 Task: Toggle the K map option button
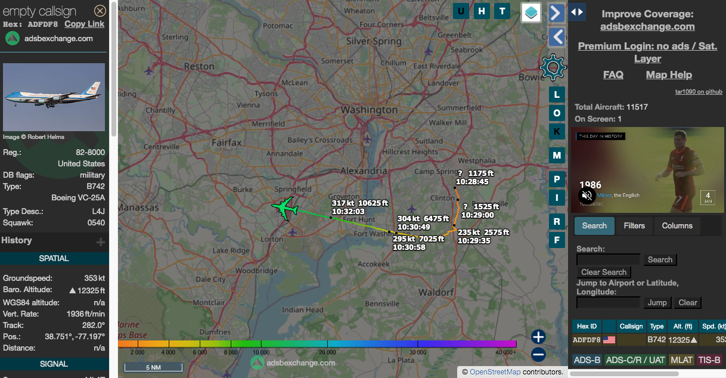(557, 131)
